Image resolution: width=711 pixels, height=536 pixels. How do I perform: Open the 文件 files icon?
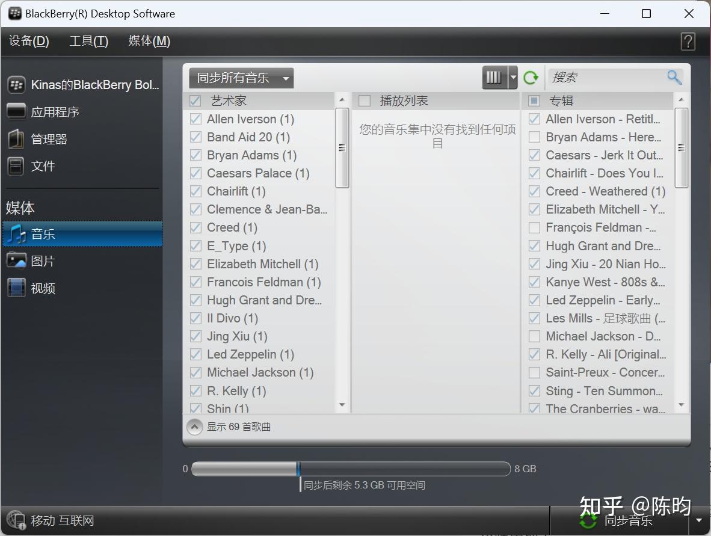tap(16, 166)
